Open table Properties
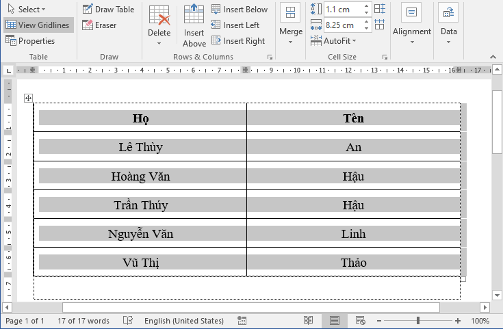This screenshot has width=503, height=329. point(30,41)
